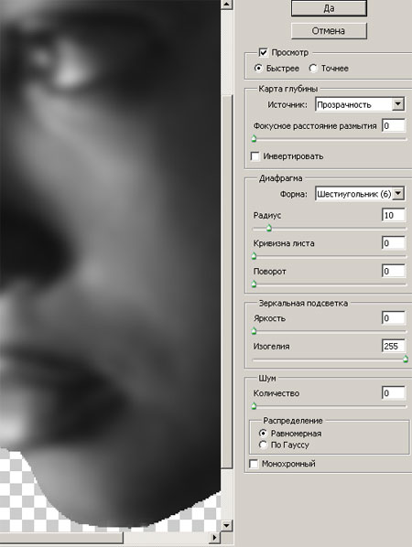Screen dimensions: 412x547
Task: Click the Яркость value field
Action: pos(394,317)
